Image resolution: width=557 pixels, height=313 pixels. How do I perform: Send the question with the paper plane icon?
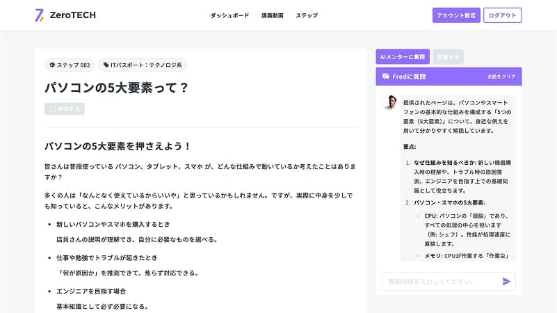click(x=506, y=281)
